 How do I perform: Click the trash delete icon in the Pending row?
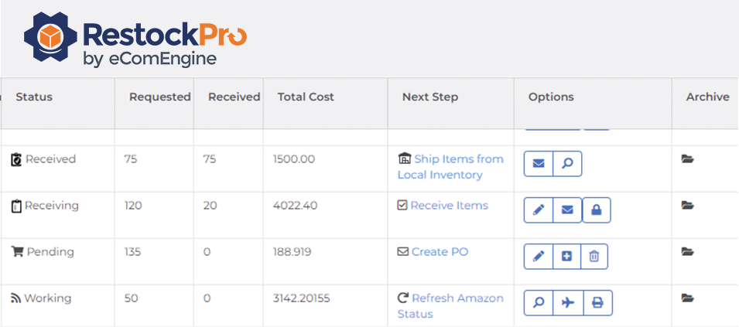pos(594,257)
